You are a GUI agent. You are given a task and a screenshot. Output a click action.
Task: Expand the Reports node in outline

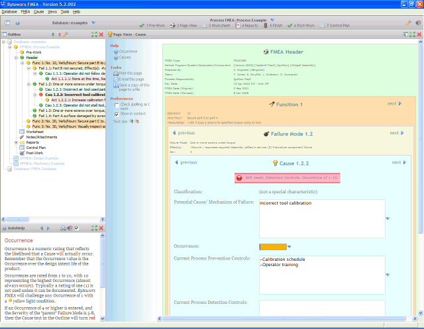pos(16,142)
